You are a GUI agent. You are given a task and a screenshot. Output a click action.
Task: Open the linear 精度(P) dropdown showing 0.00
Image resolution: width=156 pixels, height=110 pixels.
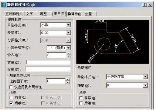pos(69,33)
